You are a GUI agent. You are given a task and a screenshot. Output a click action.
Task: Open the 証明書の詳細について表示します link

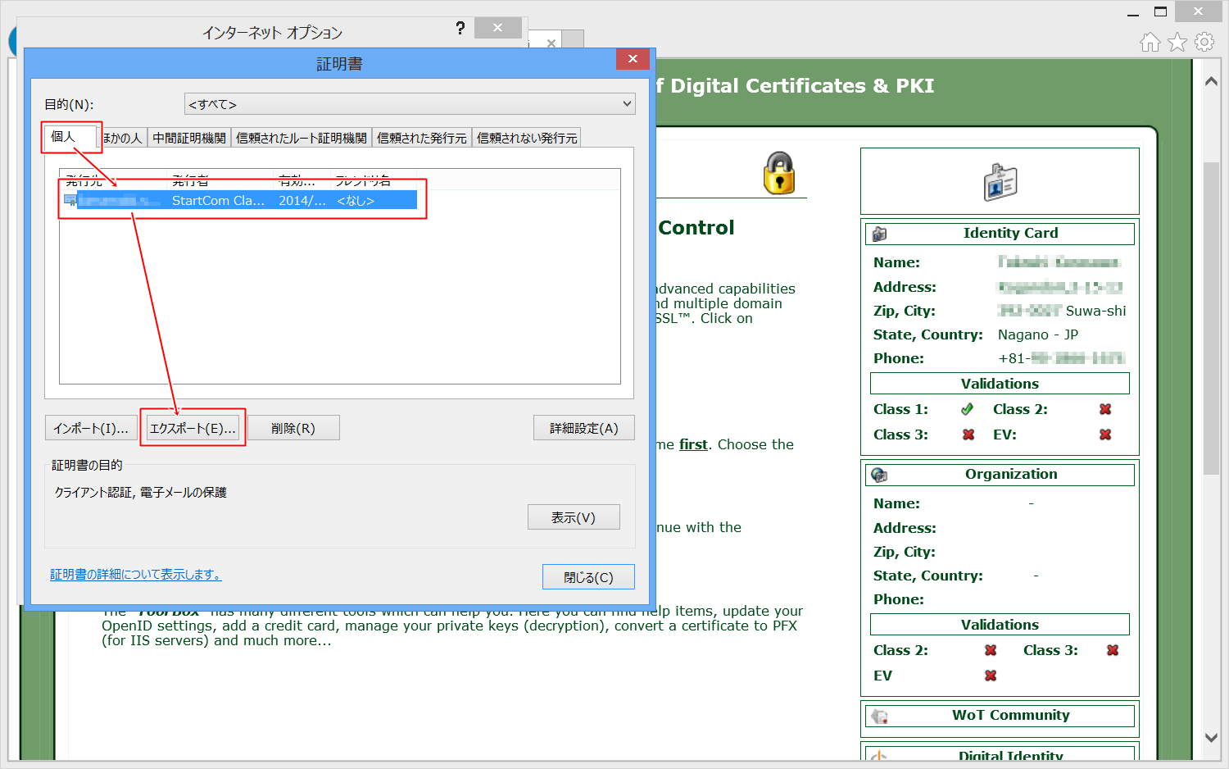[x=135, y=575]
